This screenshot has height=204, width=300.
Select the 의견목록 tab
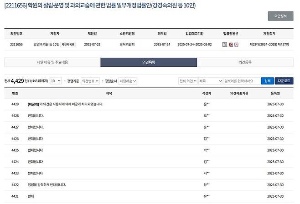click(150, 63)
